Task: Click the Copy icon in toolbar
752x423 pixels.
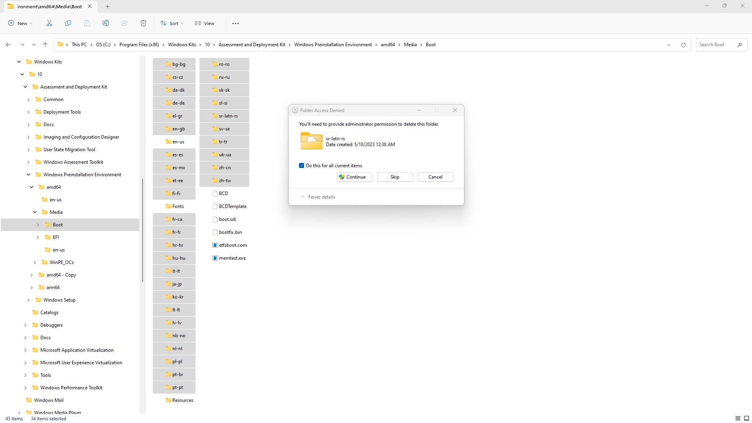Action: click(68, 23)
